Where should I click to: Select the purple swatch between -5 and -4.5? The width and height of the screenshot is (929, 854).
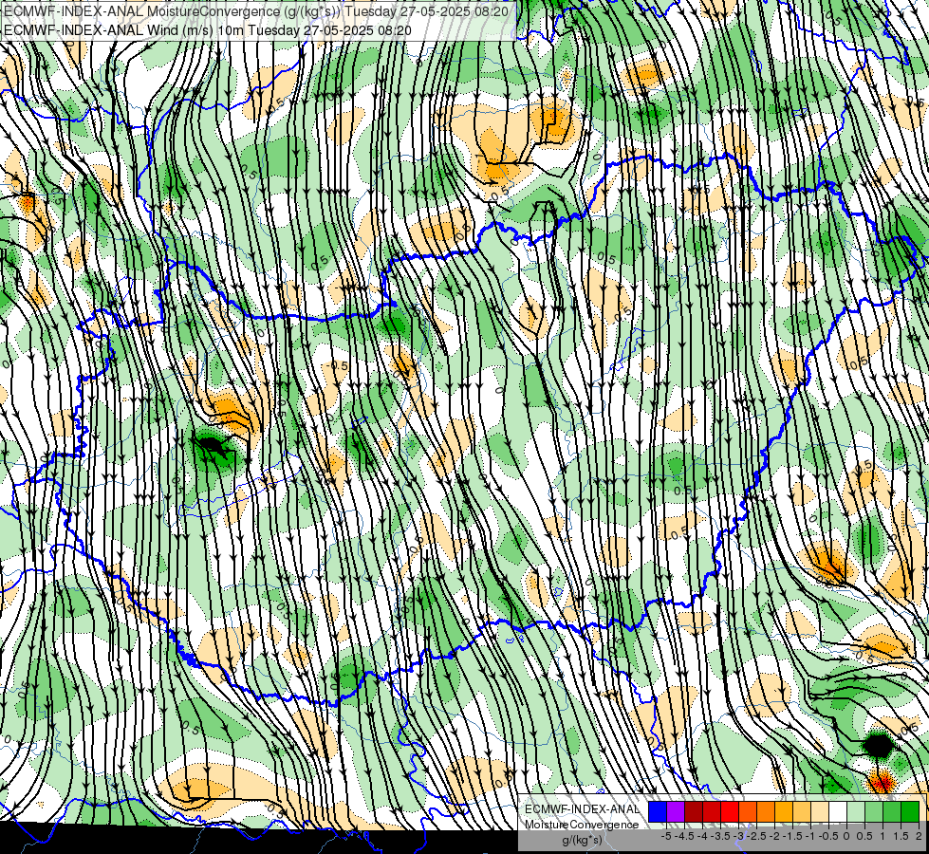pyautogui.click(x=676, y=811)
